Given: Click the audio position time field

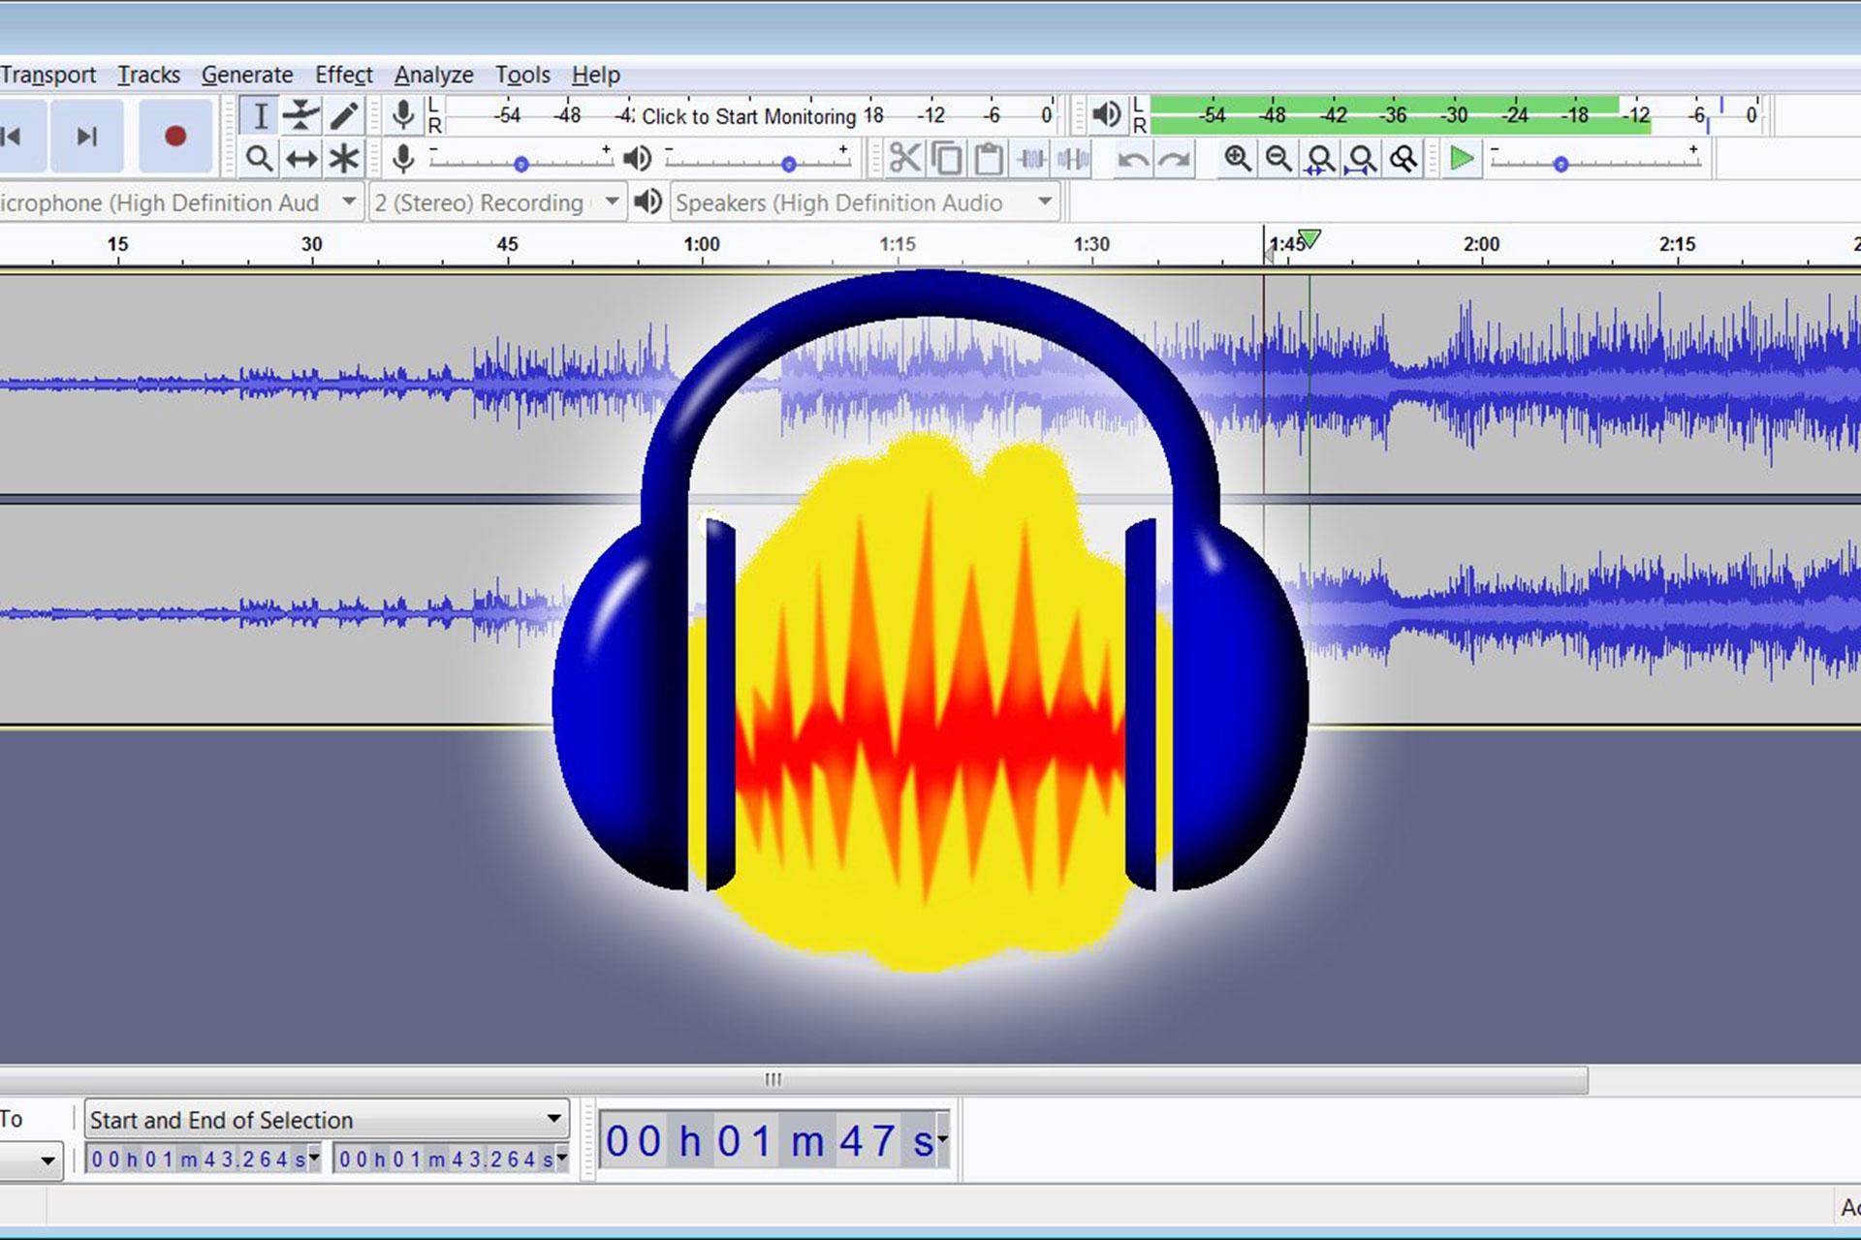Looking at the screenshot, I should [774, 1140].
